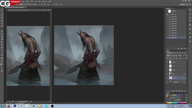Open the Help menu
The width and height of the screenshot is (192, 108).
click(x=50, y=1)
